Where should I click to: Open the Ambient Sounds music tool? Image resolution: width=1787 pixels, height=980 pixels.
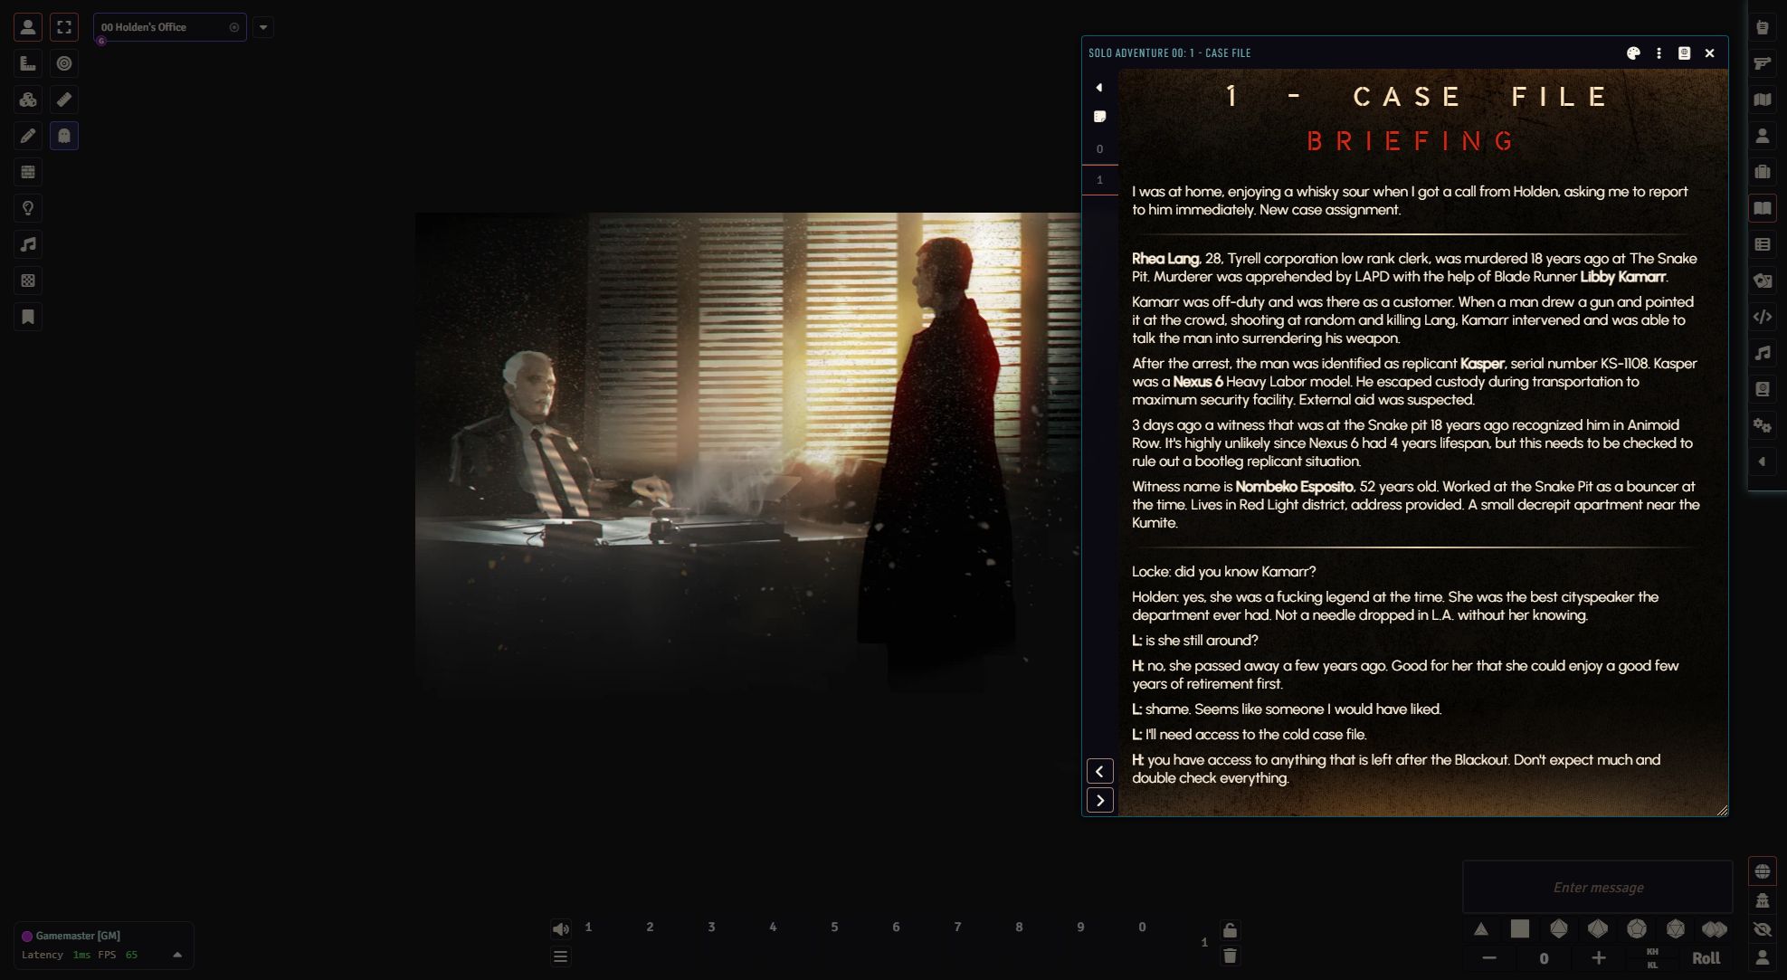28,244
